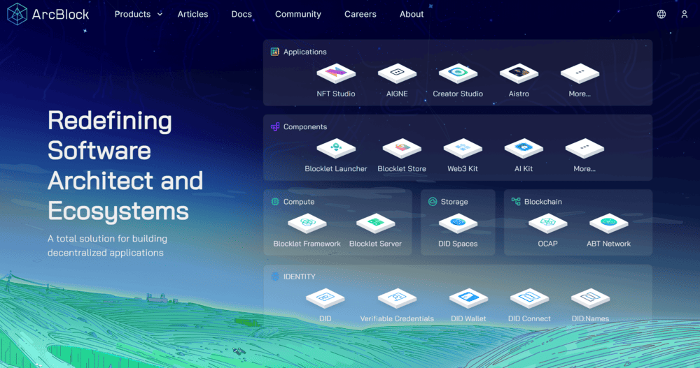Click the Web3 Kit label
Image resolution: width=700 pixels, height=368 pixels.
coord(463,168)
